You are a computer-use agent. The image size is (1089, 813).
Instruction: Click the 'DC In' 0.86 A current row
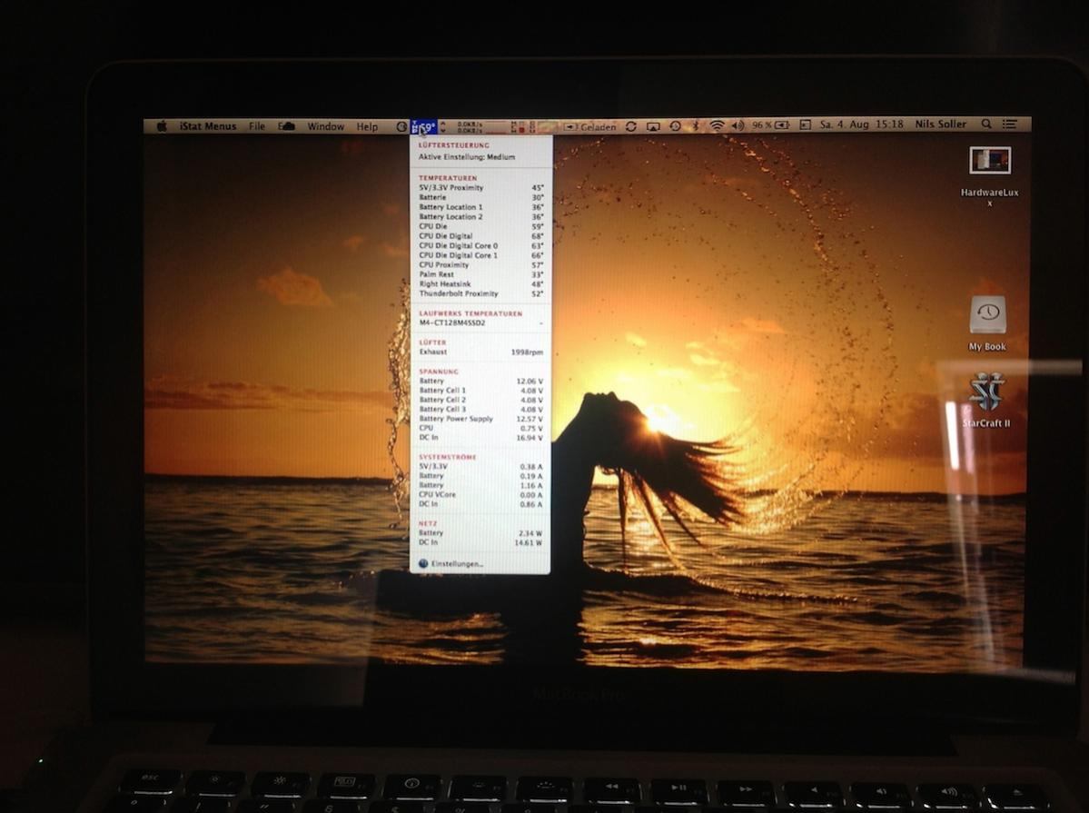pyautogui.click(x=480, y=504)
